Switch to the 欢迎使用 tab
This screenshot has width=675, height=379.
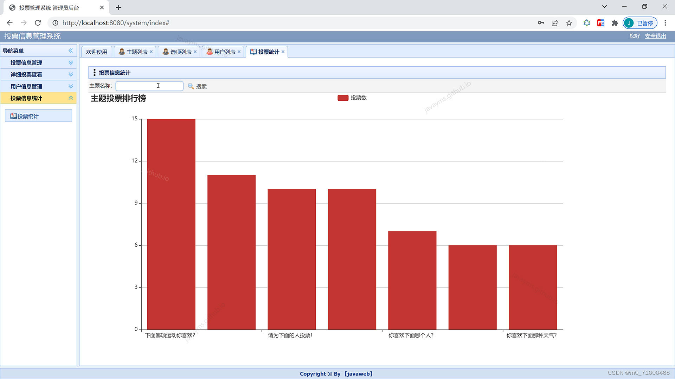click(x=97, y=52)
